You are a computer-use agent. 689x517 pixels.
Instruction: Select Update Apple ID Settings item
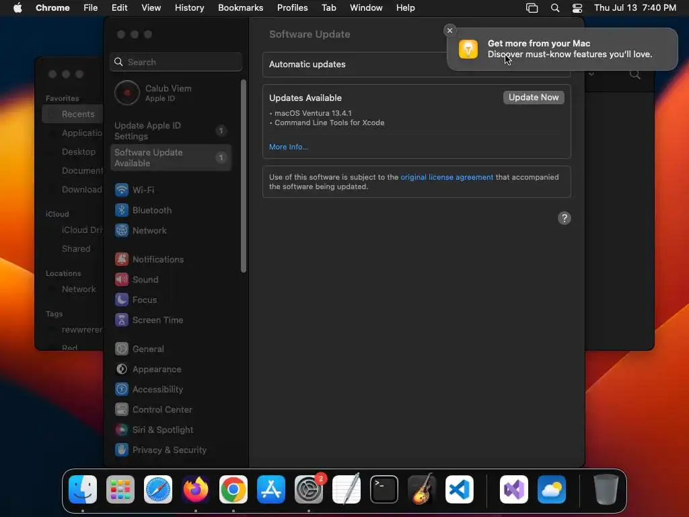coord(170,131)
